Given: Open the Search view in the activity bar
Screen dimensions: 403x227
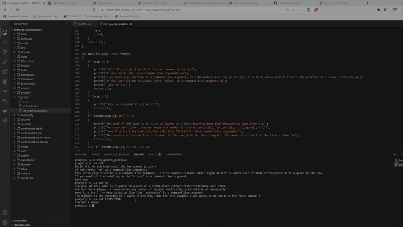Looking at the screenshot, I should click(5, 42).
